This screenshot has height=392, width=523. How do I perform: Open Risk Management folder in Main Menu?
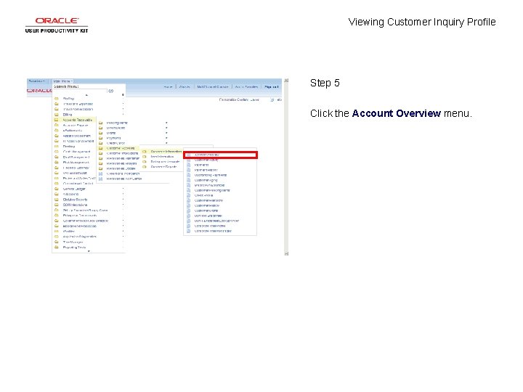76,163
